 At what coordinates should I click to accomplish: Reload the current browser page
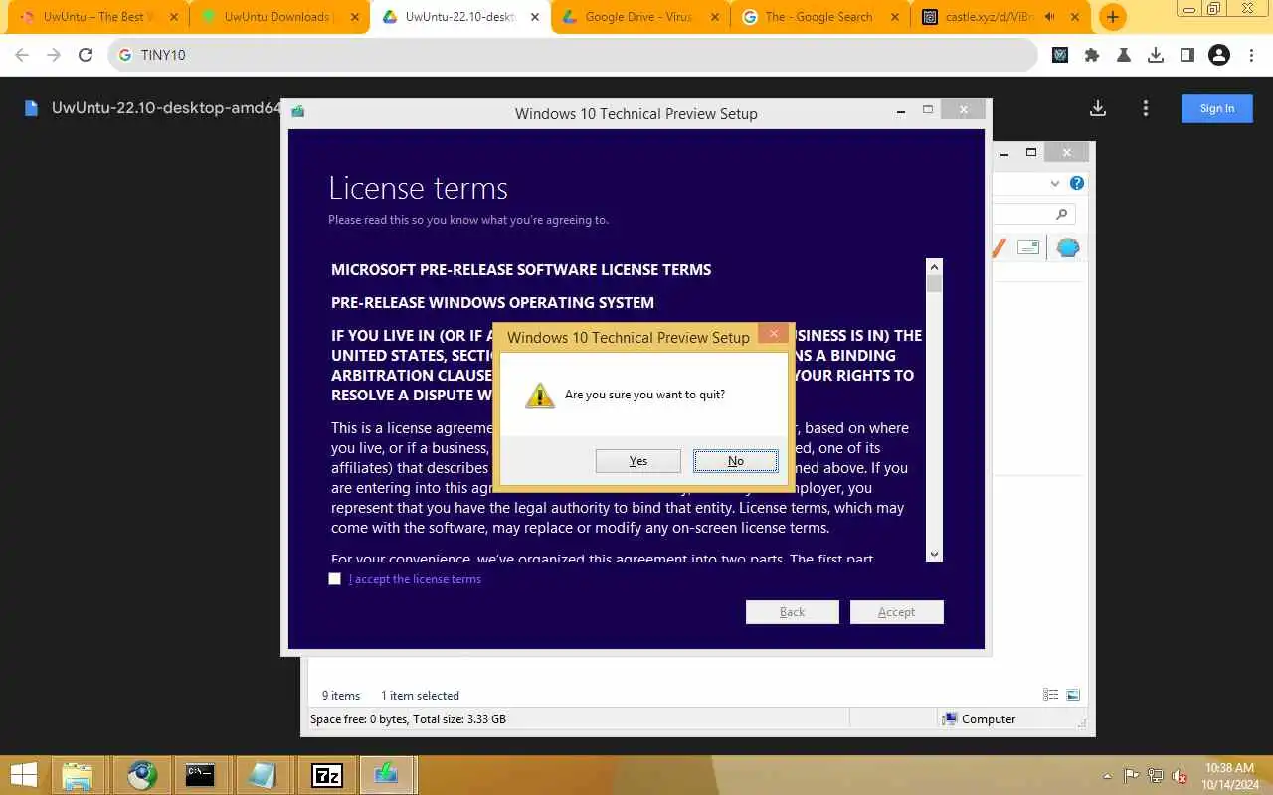click(x=86, y=56)
